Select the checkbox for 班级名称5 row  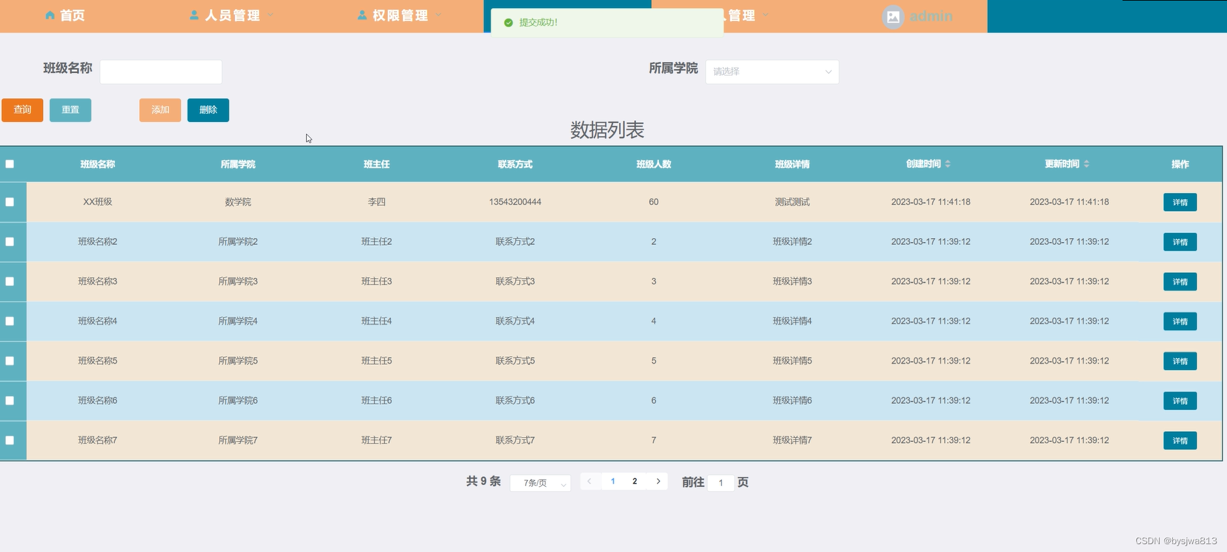(x=10, y=361)
